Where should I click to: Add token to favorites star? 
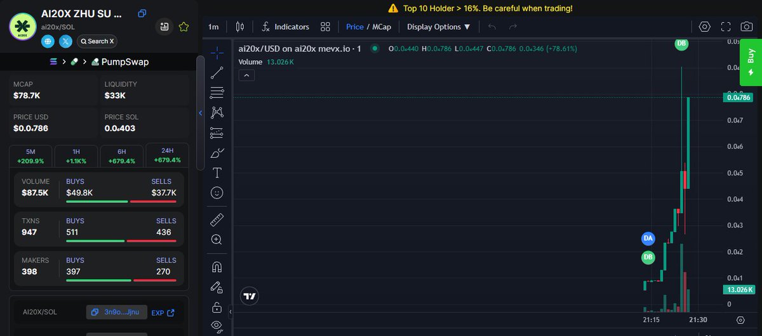[184, 27]
